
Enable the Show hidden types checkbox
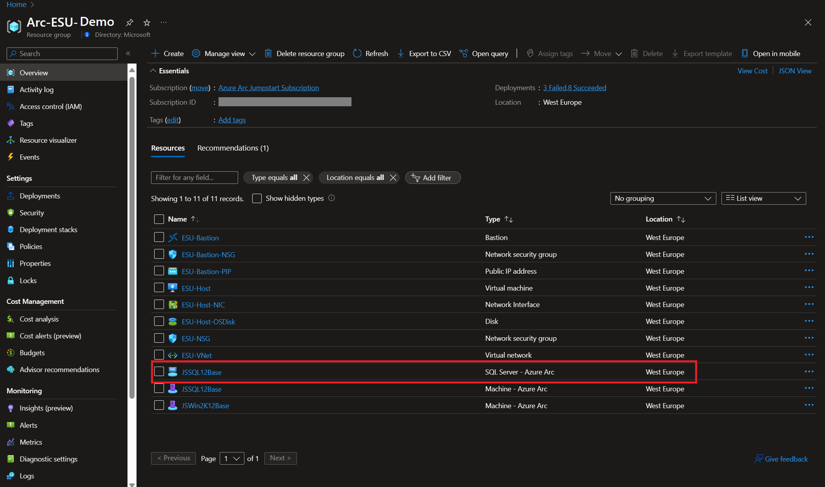click(x=257, y=198)
